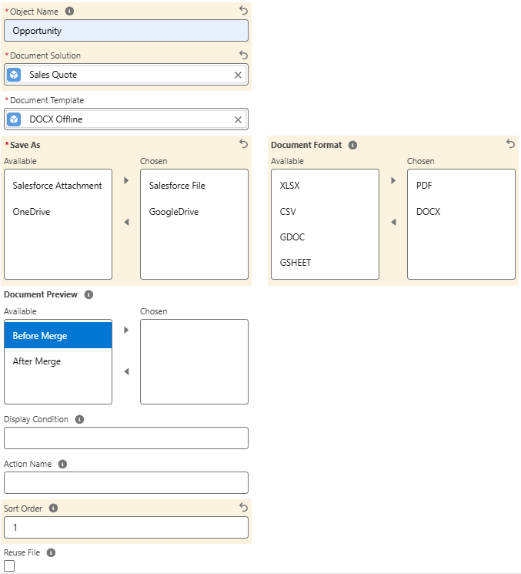The image size is (521, 574).
Task: Focus the Display Condition text box
Action: (x=126, y=438)
